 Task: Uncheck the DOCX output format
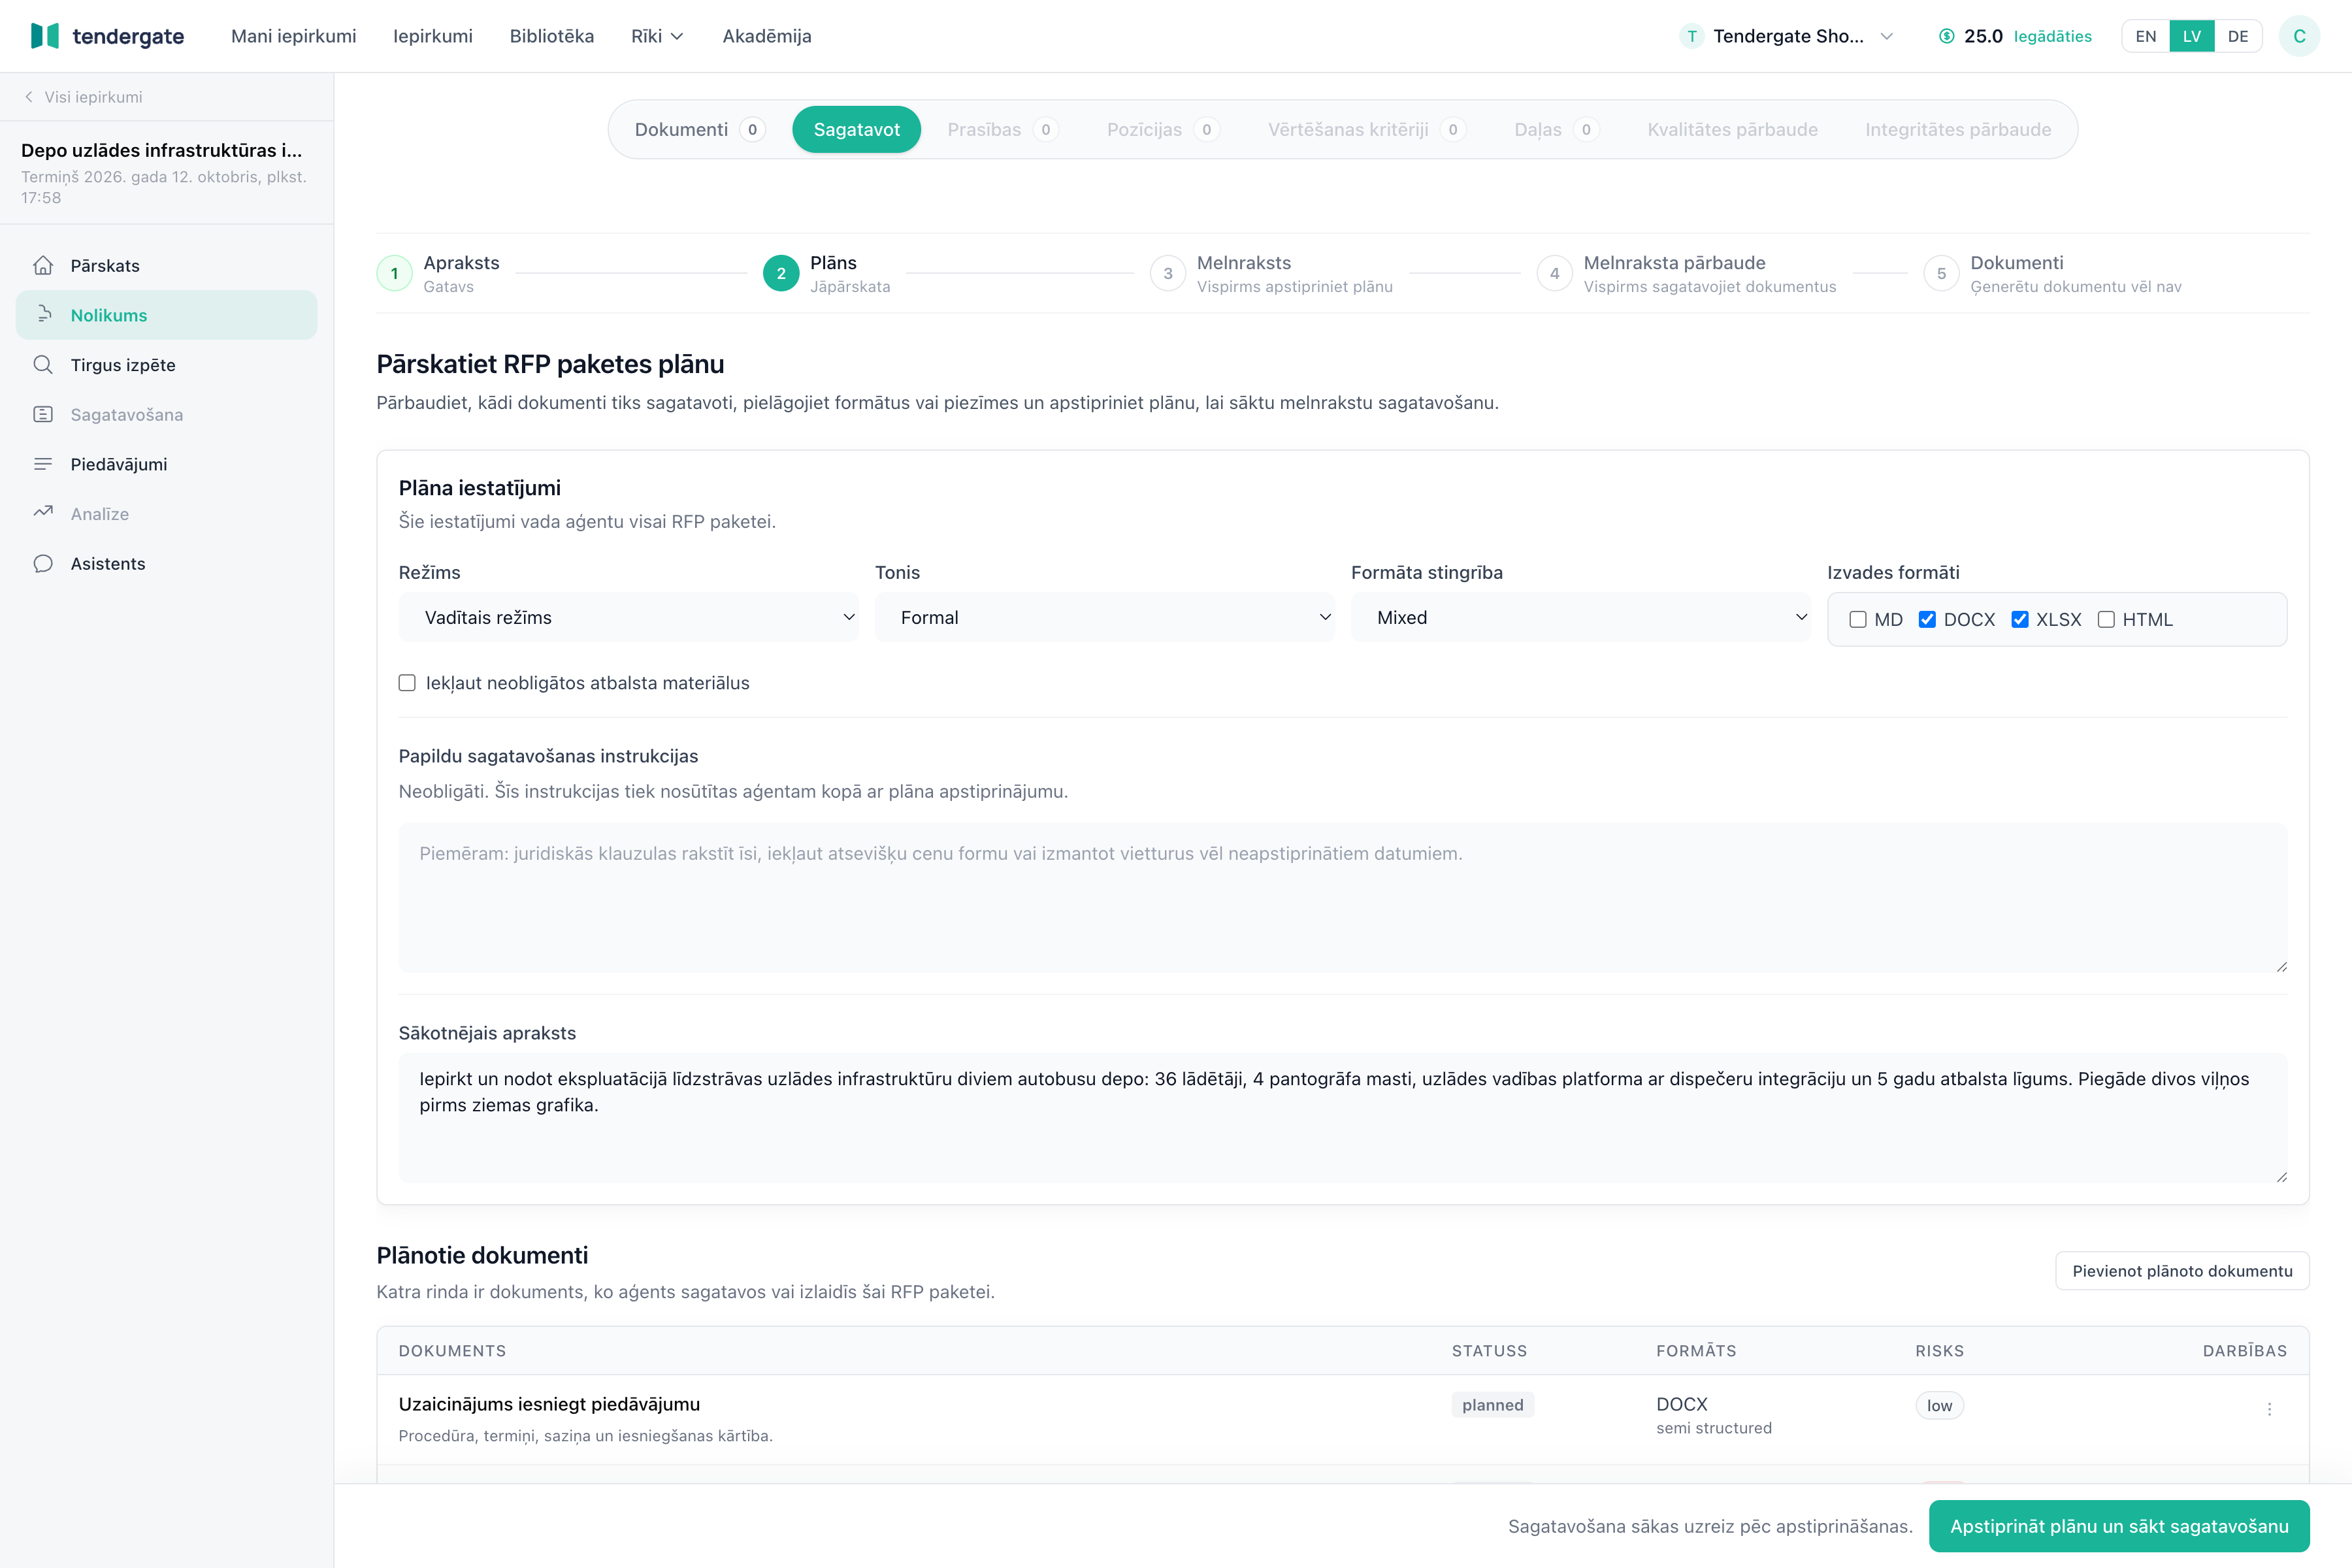coord(1927,619)
